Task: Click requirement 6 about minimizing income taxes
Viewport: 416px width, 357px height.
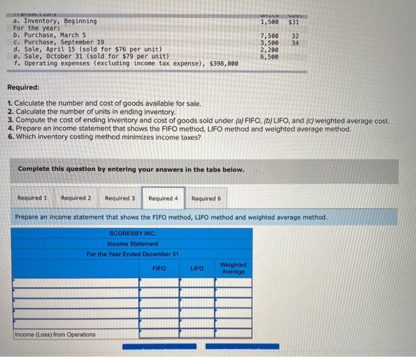Action: click(x=105, y=137)
